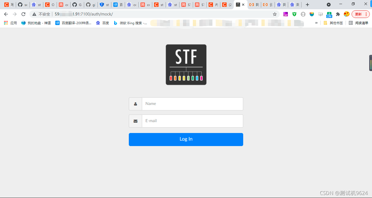Image resolution: width=372 pixels, height=198 pixels.
Task: Close the active STF tab
Action: [243, 5]
